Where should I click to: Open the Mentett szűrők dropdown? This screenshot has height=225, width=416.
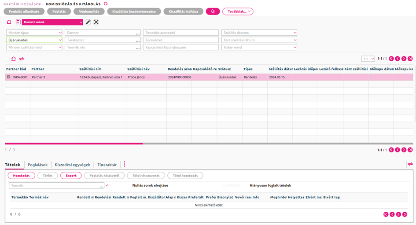coord(52,22)
